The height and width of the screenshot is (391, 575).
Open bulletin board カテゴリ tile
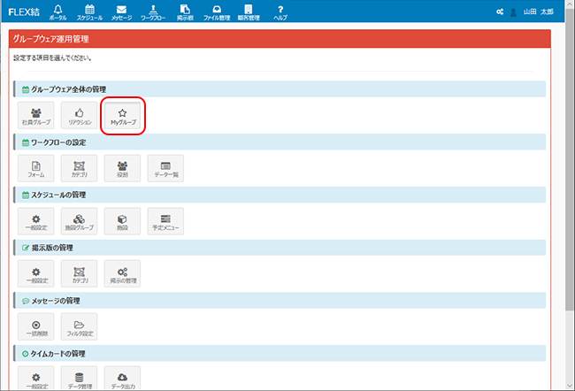point(80,274)
